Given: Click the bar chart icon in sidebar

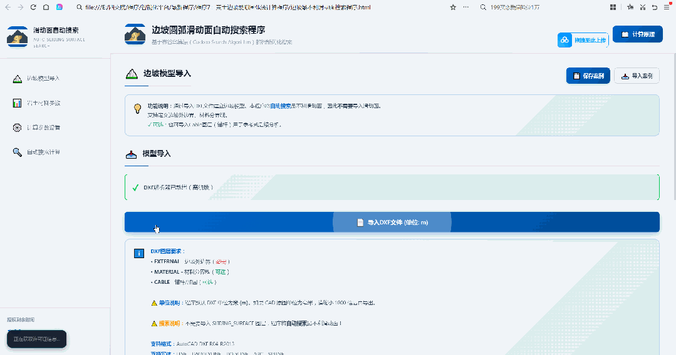Looking at the screenshot, I should [x=18, y=103].
